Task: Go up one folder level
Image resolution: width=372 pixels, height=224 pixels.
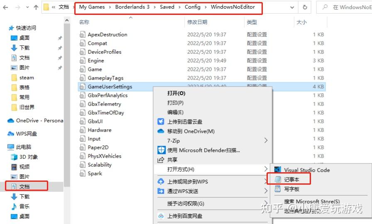Action: pos(36,7)
